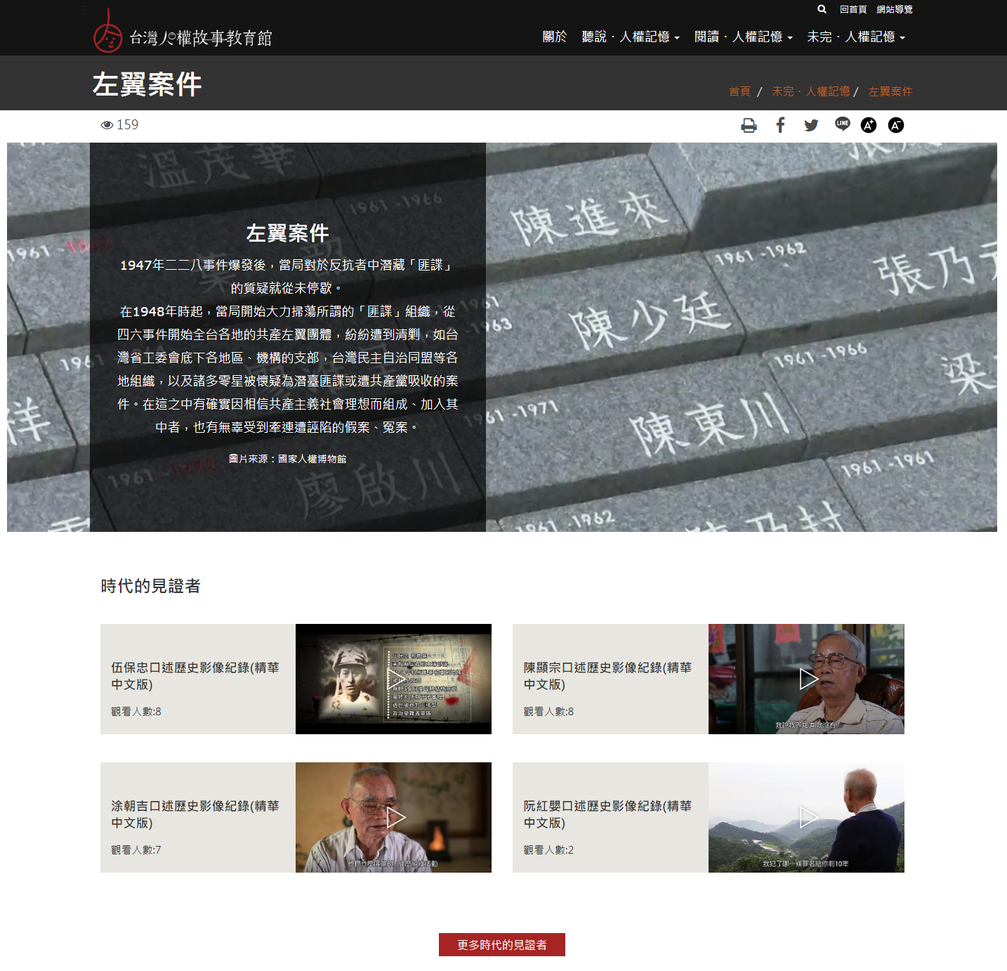Click the 左翼案件 page title heading
This screenshot has height=971, width=1007.
pos(147,84)
